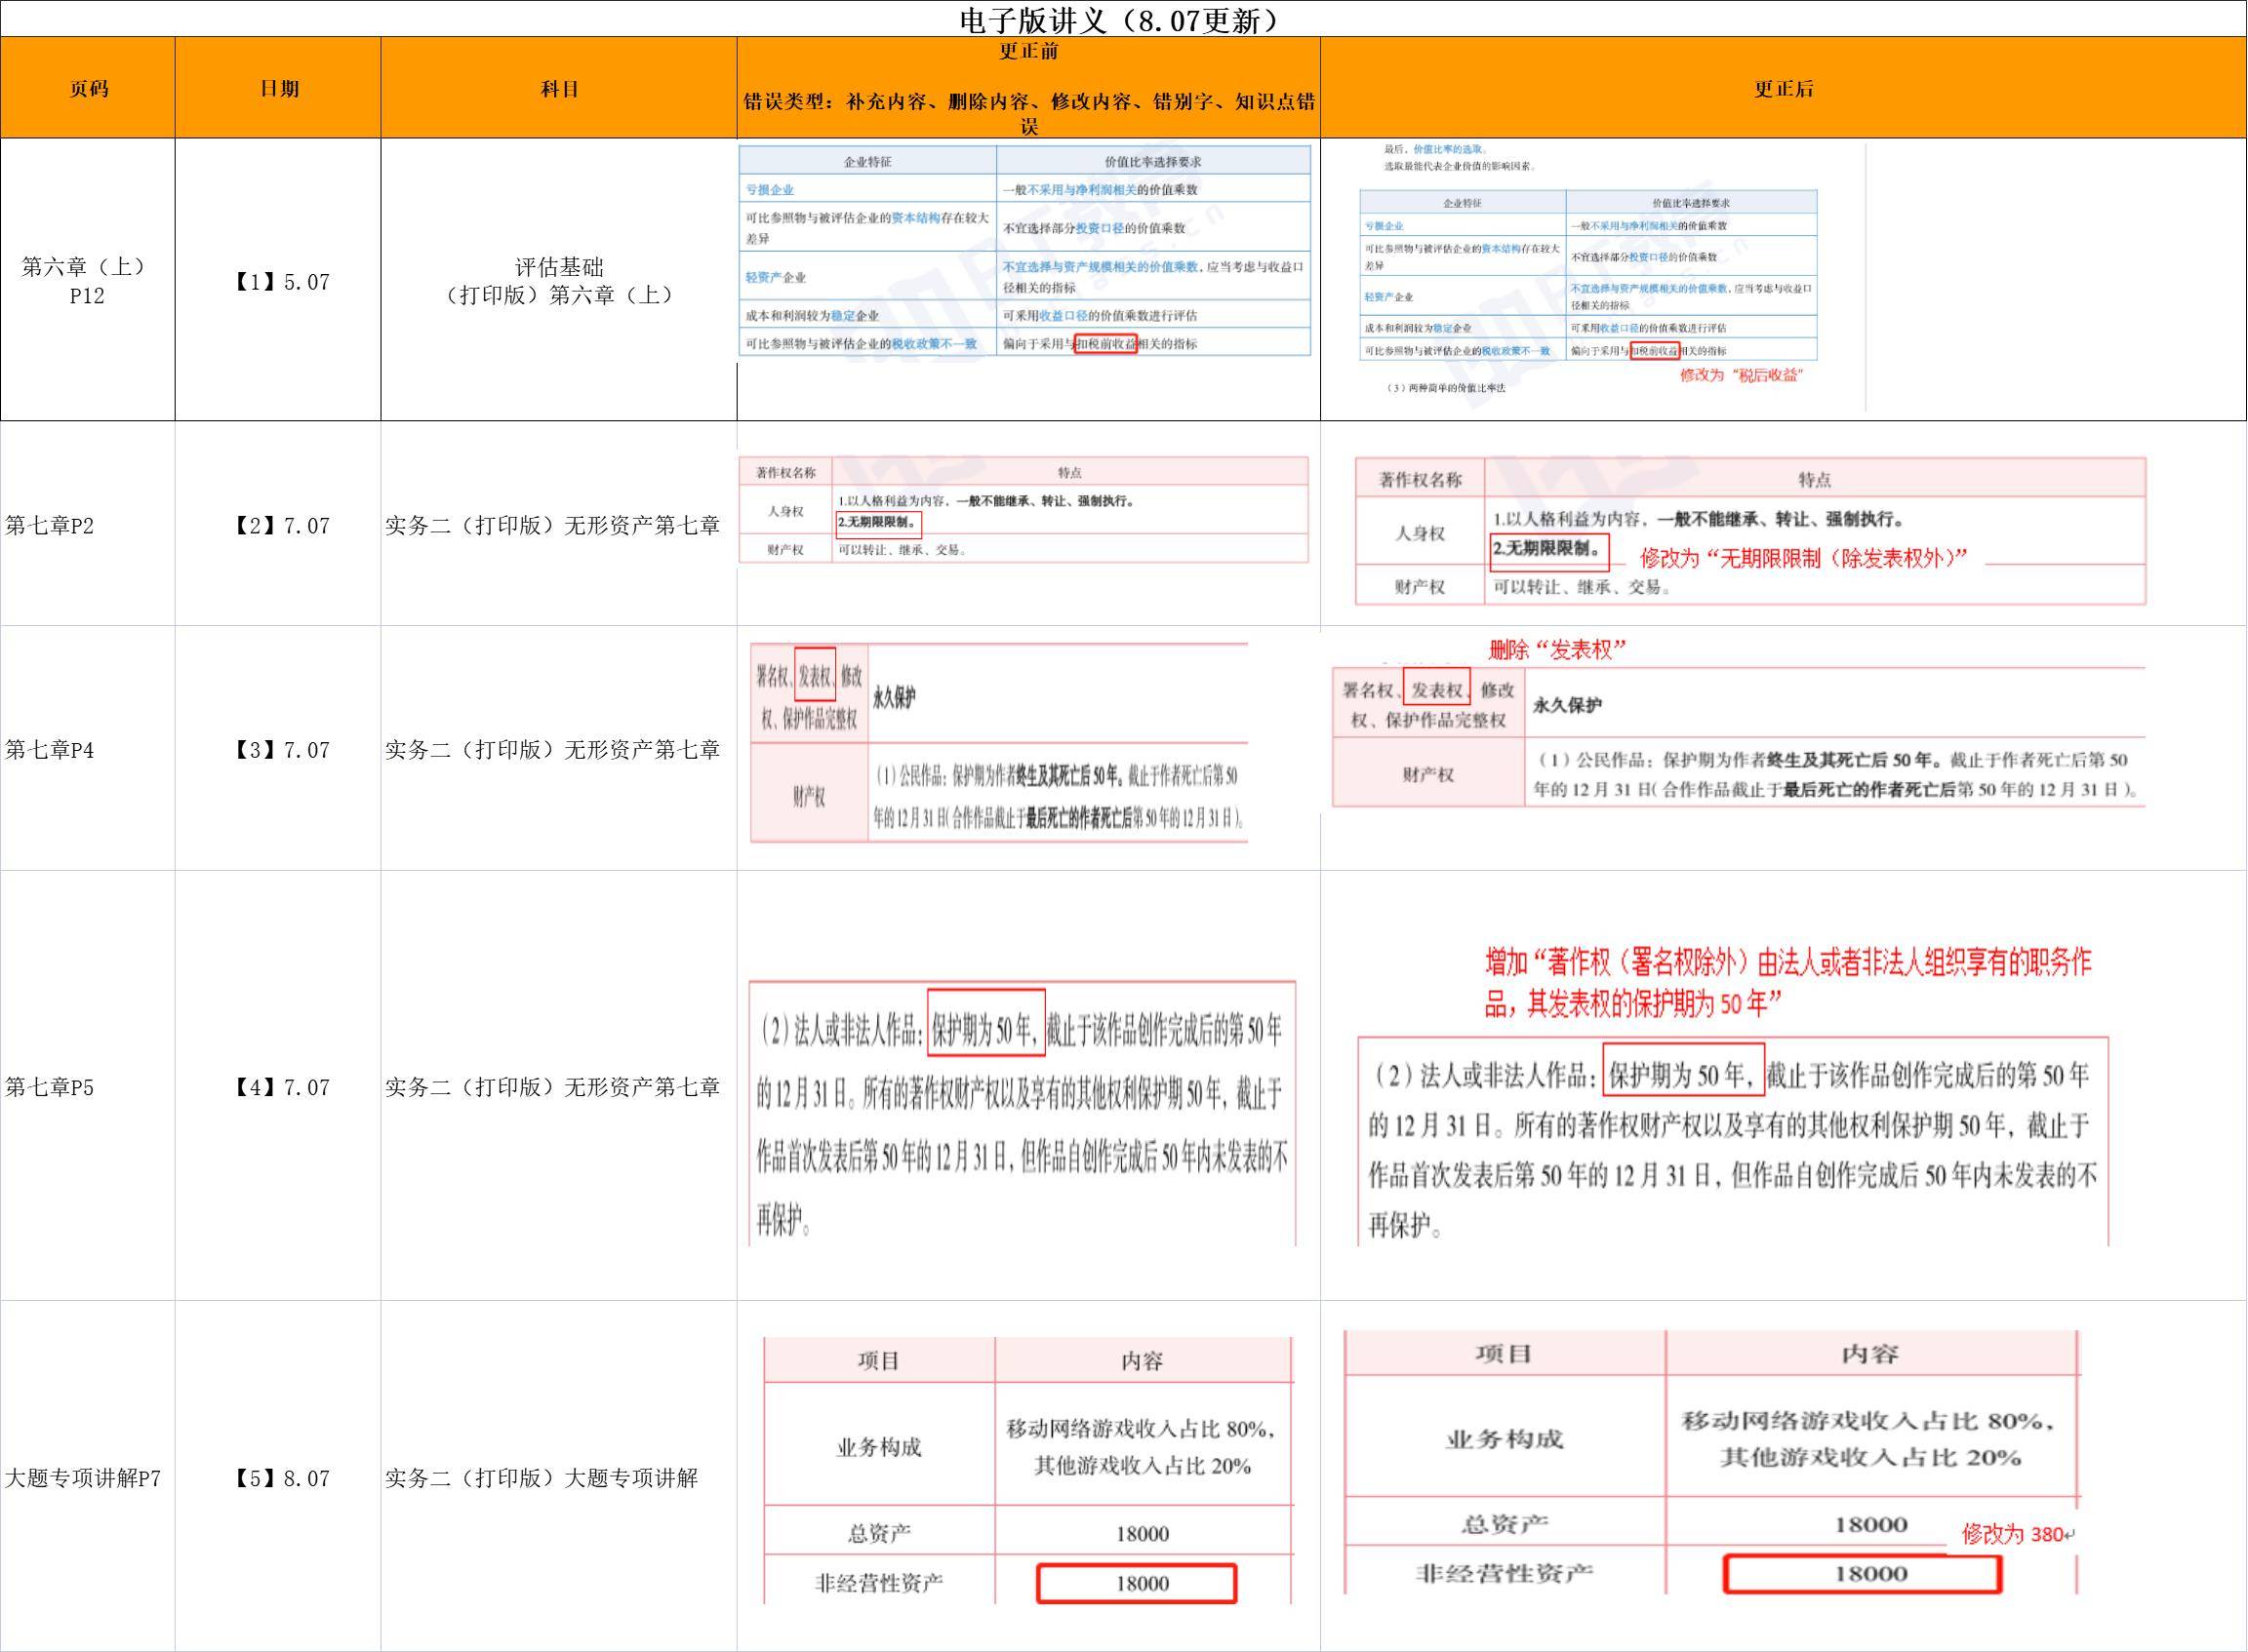Select the subject cell "实务二（打印版）大题专项讲解"

[x=559, y=1477]
